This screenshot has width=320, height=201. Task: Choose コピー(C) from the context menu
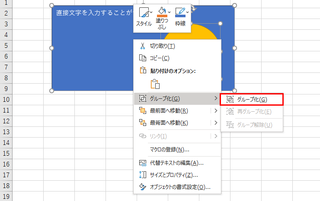click(x=177, y=58)
